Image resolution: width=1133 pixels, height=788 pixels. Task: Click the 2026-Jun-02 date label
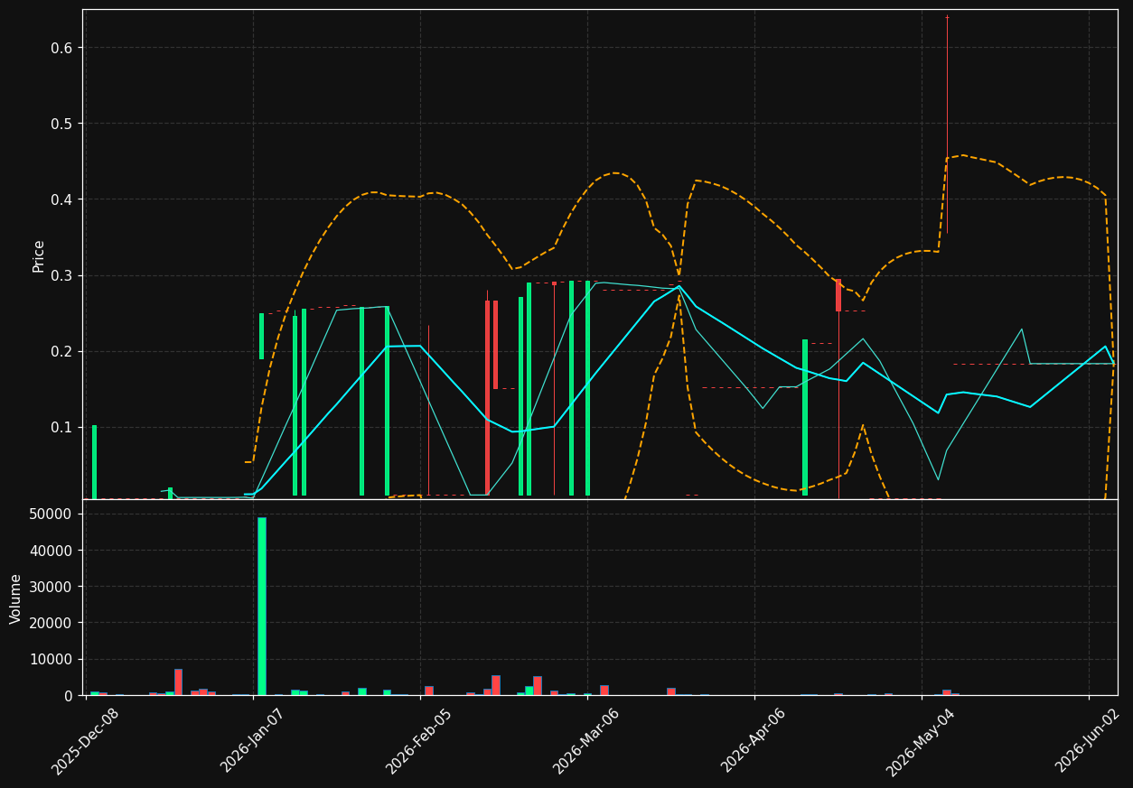tap(1089, 741)
